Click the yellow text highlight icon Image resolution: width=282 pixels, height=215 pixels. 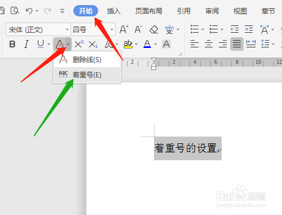coord(128,44)
